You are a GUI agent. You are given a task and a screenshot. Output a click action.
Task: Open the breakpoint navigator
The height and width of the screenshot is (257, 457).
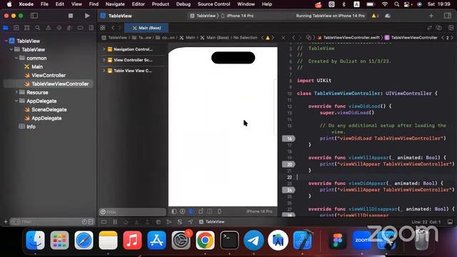tap(80, 28)
